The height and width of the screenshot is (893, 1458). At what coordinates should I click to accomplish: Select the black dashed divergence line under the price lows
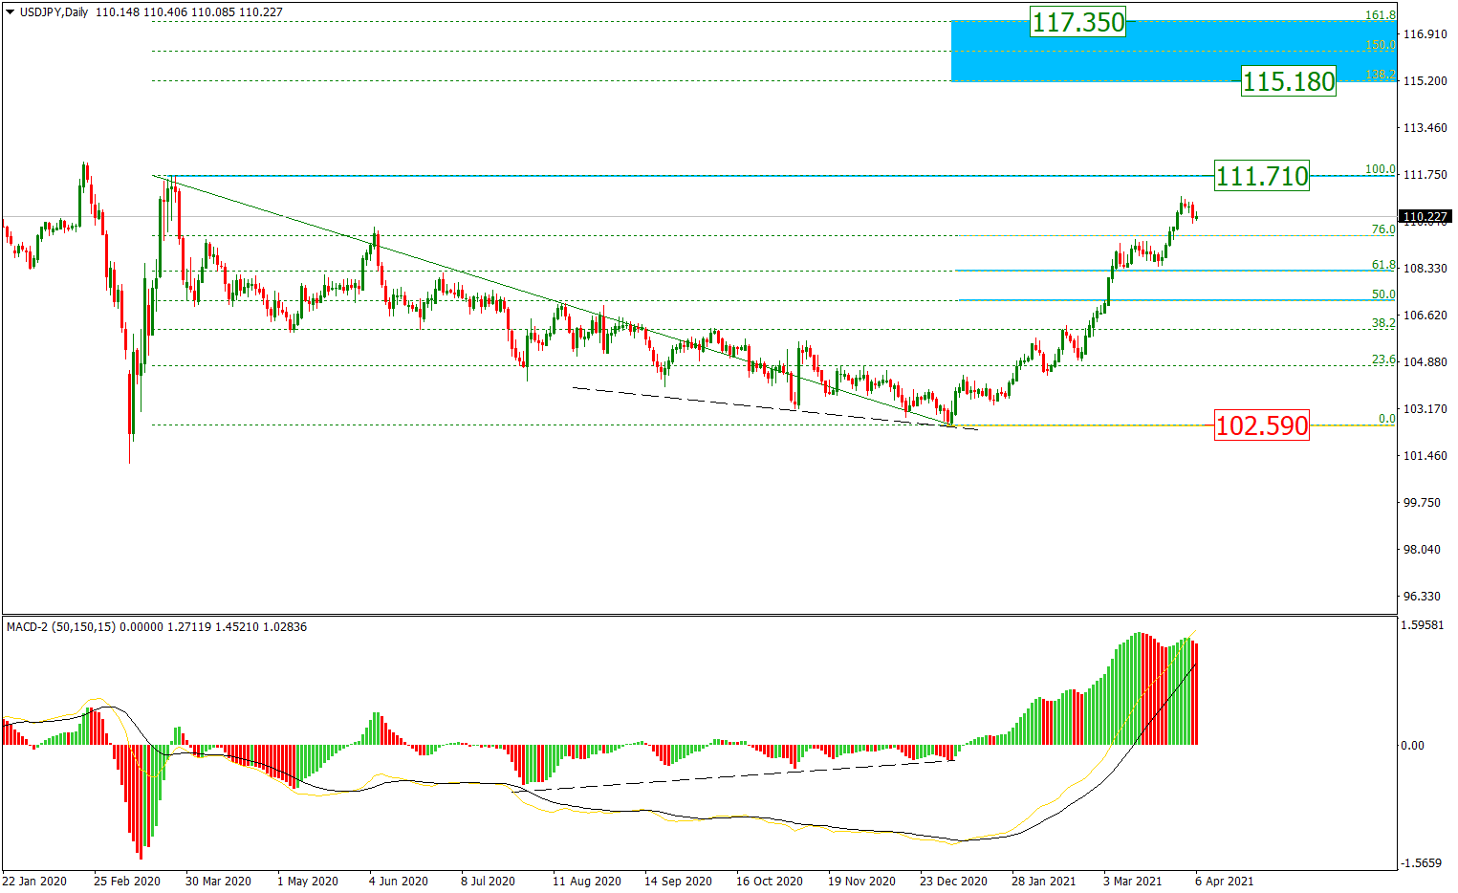(x=774, y=408)
